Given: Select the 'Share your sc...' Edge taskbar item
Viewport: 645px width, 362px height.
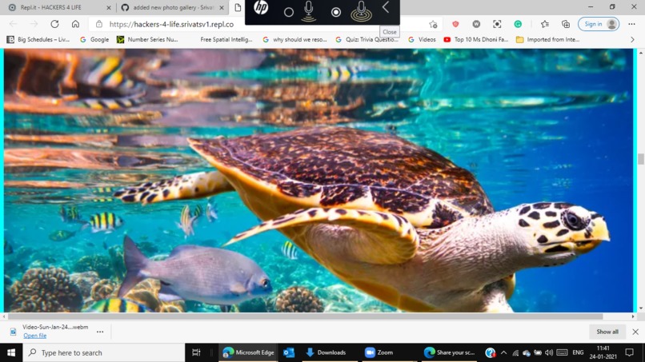Looking at the screenshot, I should pyautogui.click(x=449, y=352).
